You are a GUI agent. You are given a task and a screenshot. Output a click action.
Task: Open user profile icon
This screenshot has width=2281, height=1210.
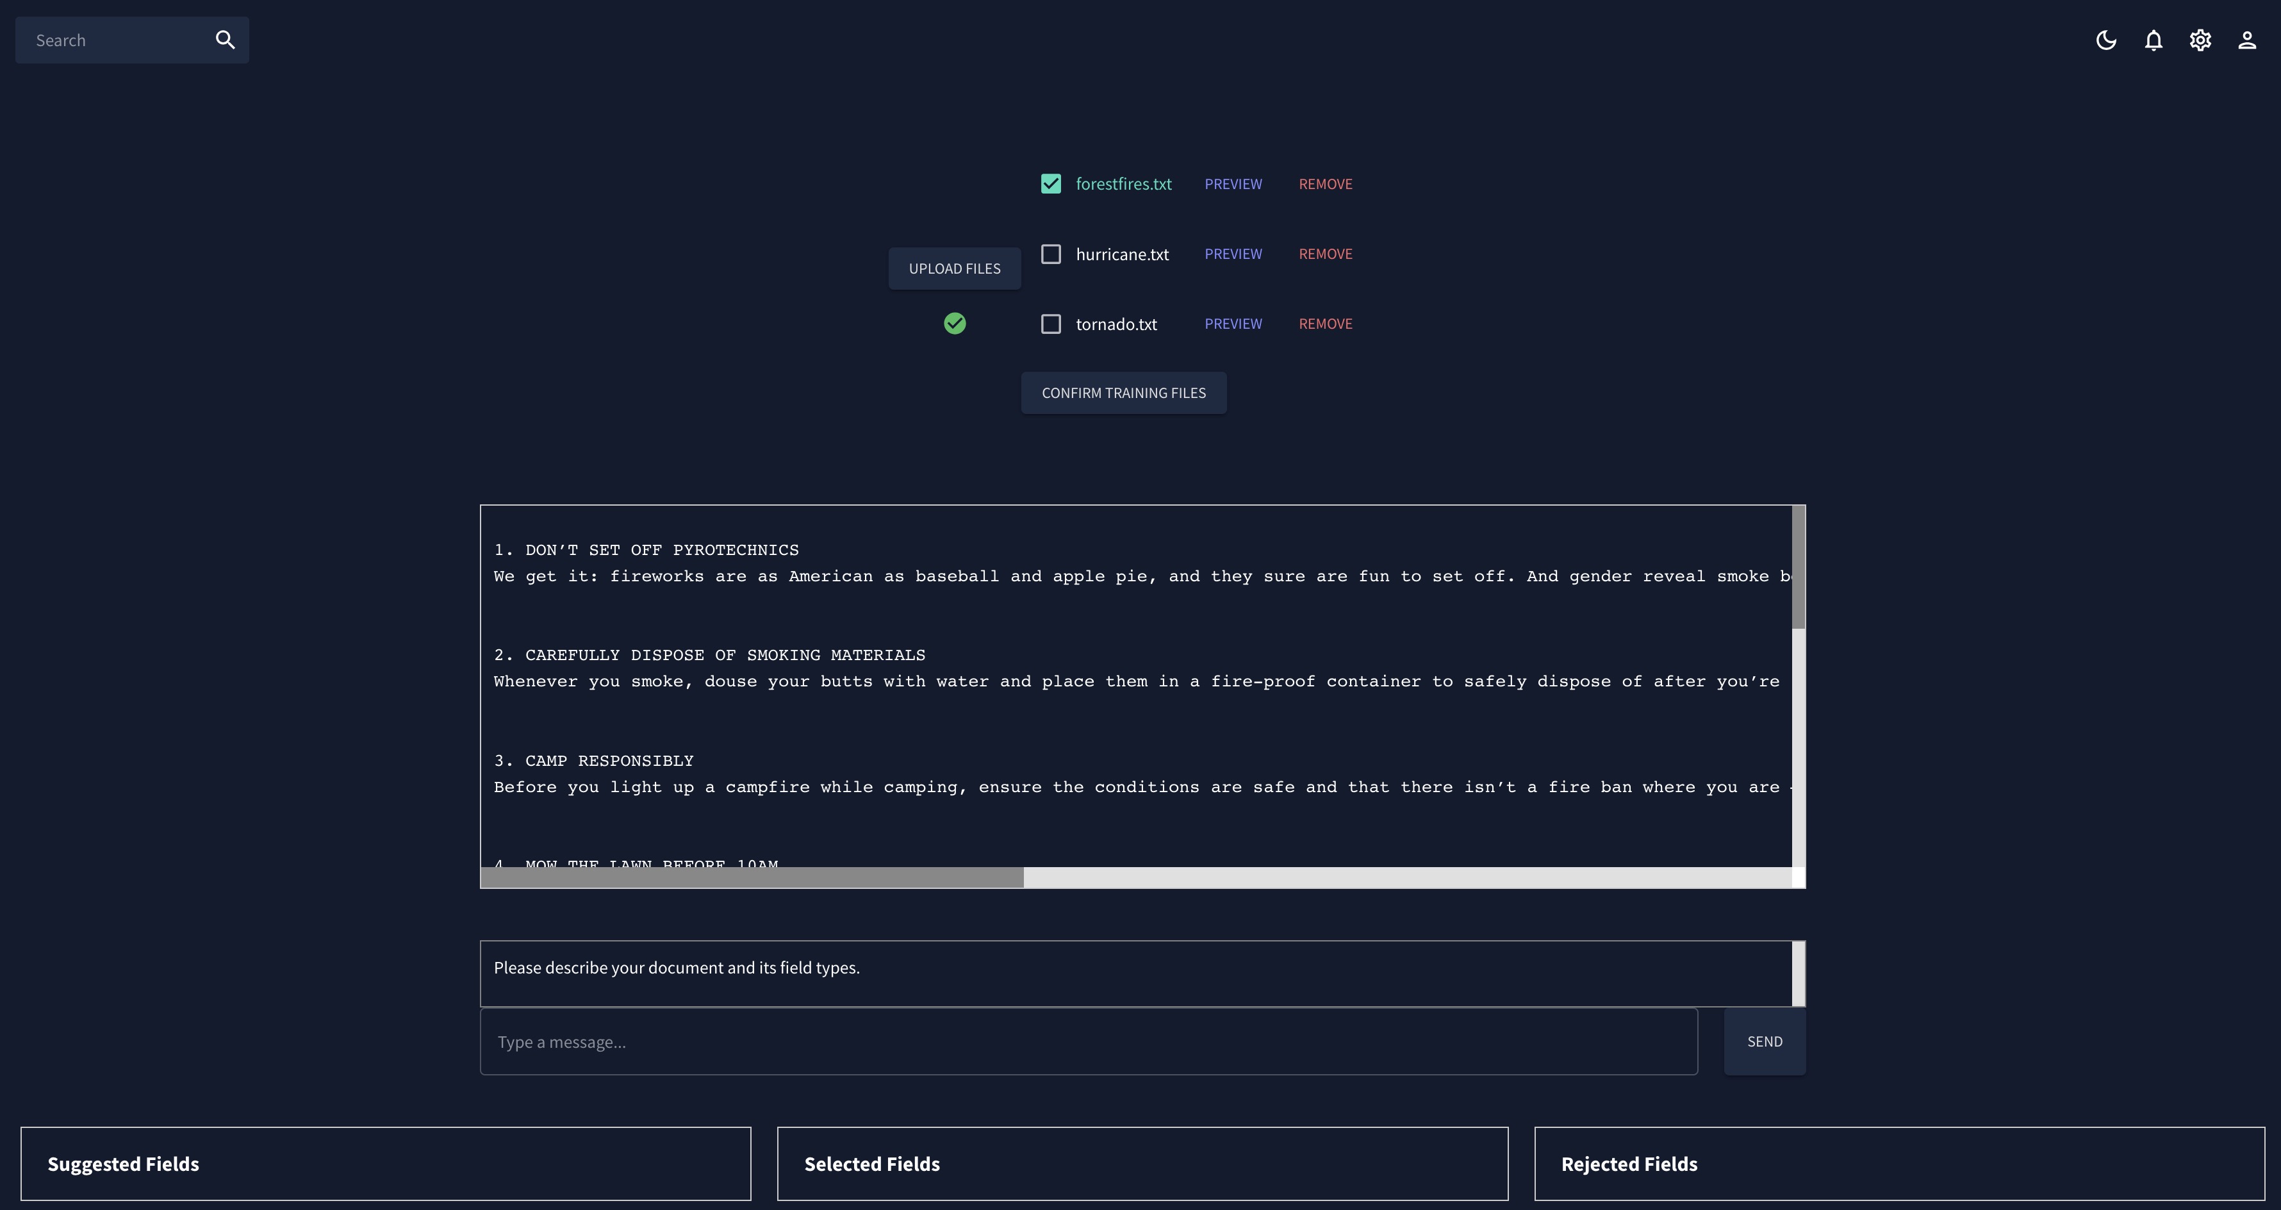click(x=2246, y=40)
